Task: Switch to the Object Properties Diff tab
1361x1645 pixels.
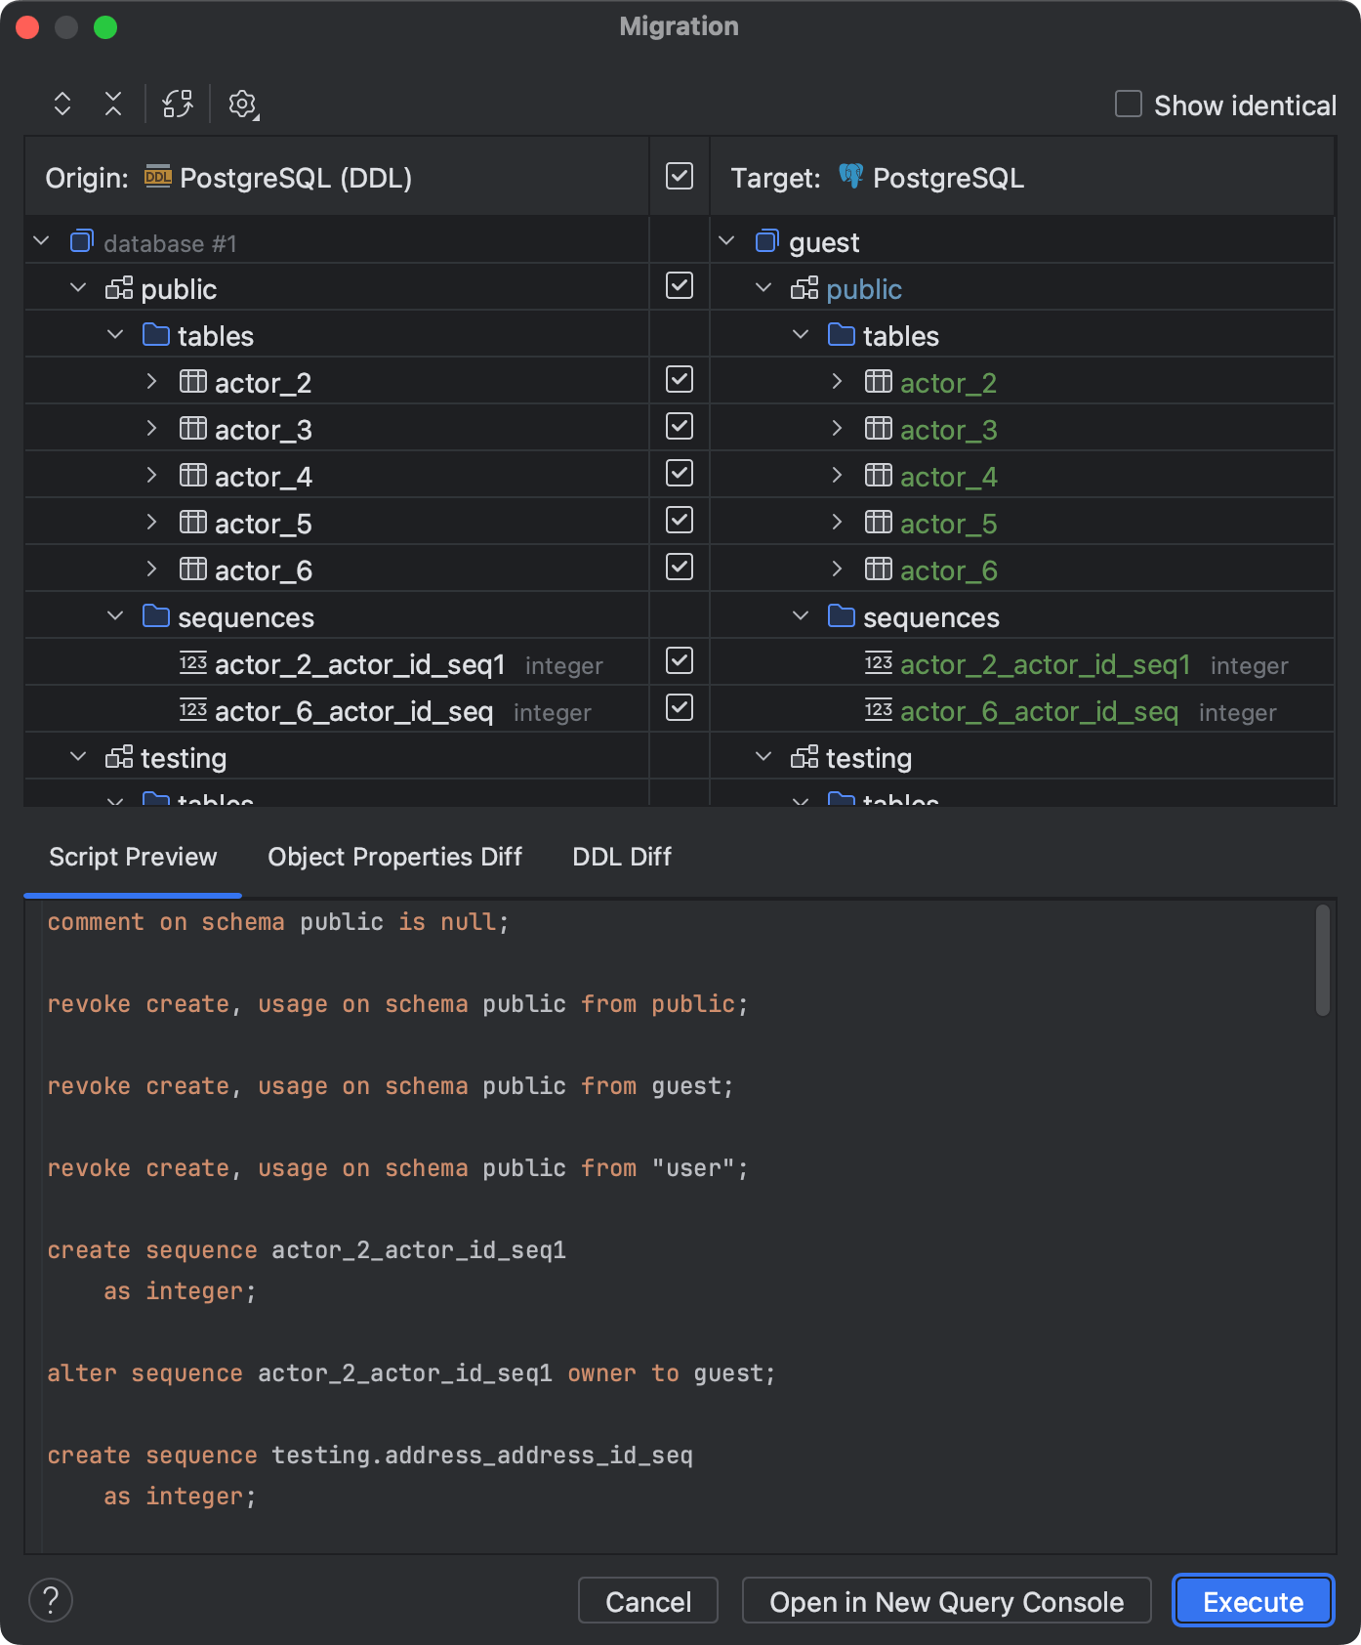Action: point(394,857)
